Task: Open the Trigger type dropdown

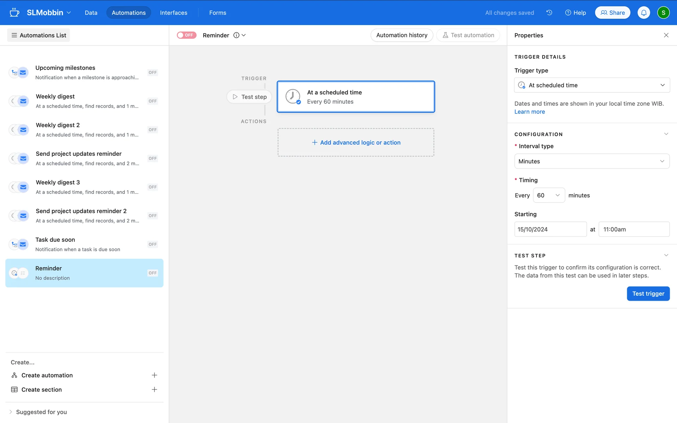Action: (x=592, y=85)
